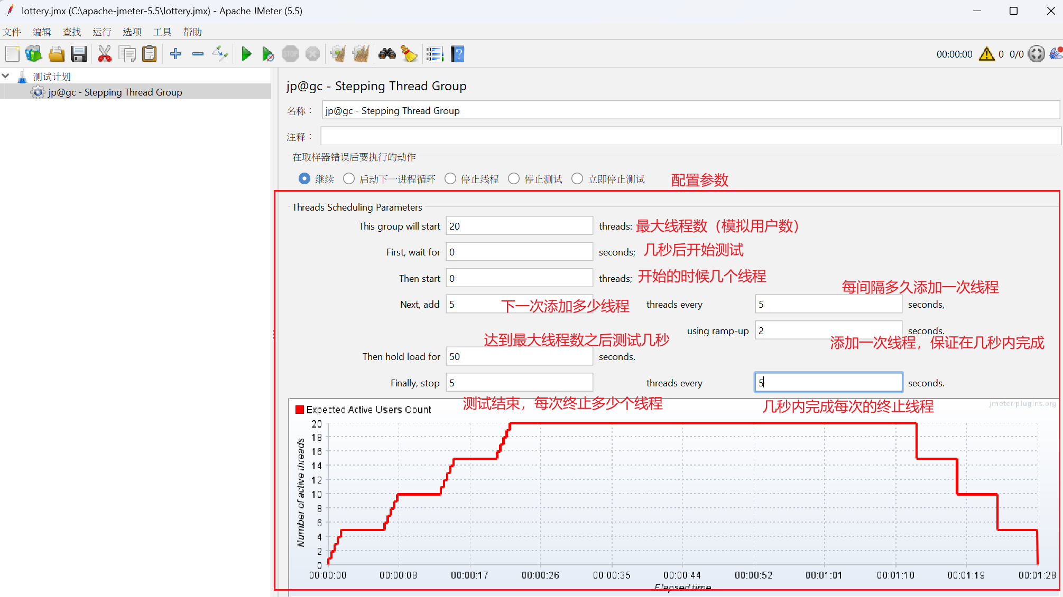Select the 停止测试 radio option

[x=514, y=179]
